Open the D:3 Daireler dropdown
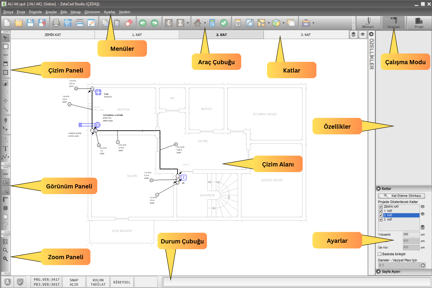The image size is (432, 288). (423, 265)
